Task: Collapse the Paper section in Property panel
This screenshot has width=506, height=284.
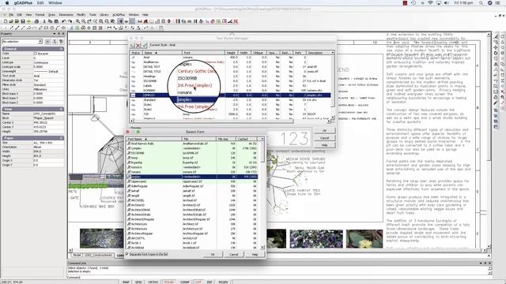Action: point(62,138)
